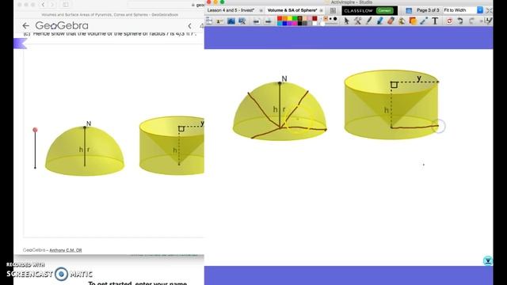Click the greyed Redo arrow icon
This screenshot has height=285, width=507.
pyautogui.click(x=471, y=21)
